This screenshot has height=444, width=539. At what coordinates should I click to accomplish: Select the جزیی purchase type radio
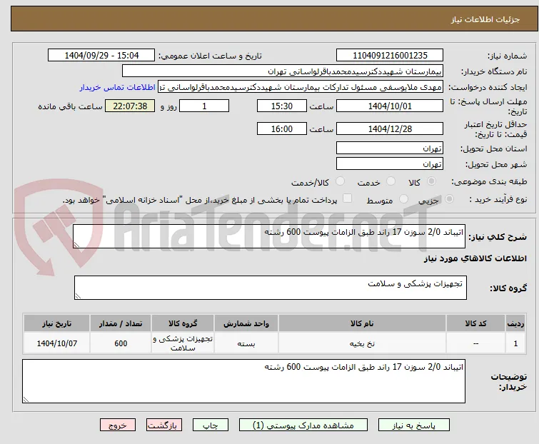pos(449,199)
